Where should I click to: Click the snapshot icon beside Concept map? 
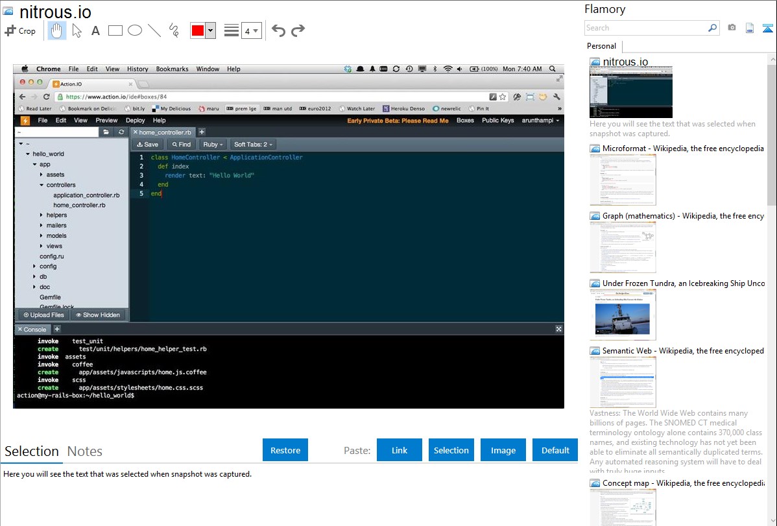(x=595, y=483)
